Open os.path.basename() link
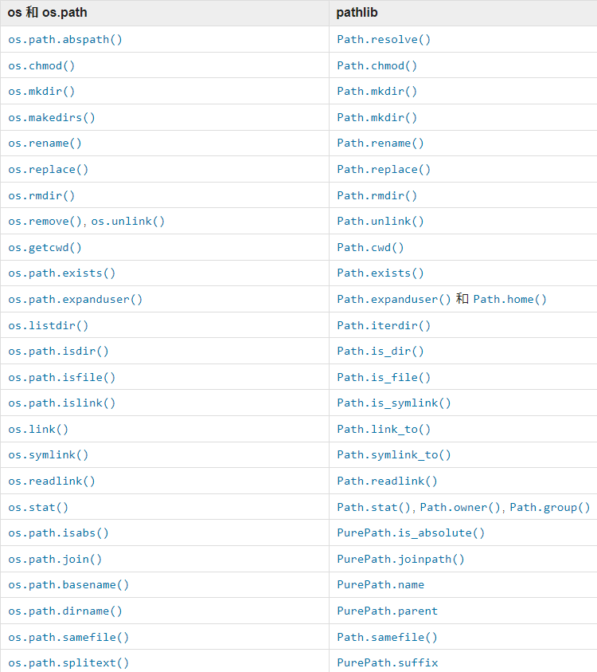Image resolution: width=597 pixels, height=672 pixels. pos(68,584)
